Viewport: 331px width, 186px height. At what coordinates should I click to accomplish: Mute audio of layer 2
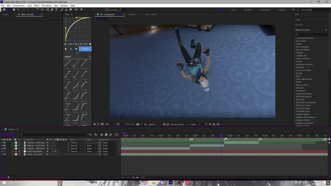click(x=5, y=145)
